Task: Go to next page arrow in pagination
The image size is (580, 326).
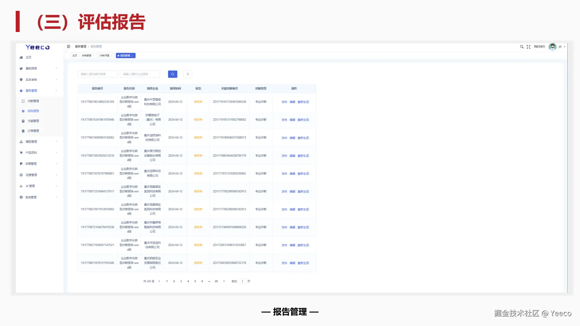Action: (224, 281)
